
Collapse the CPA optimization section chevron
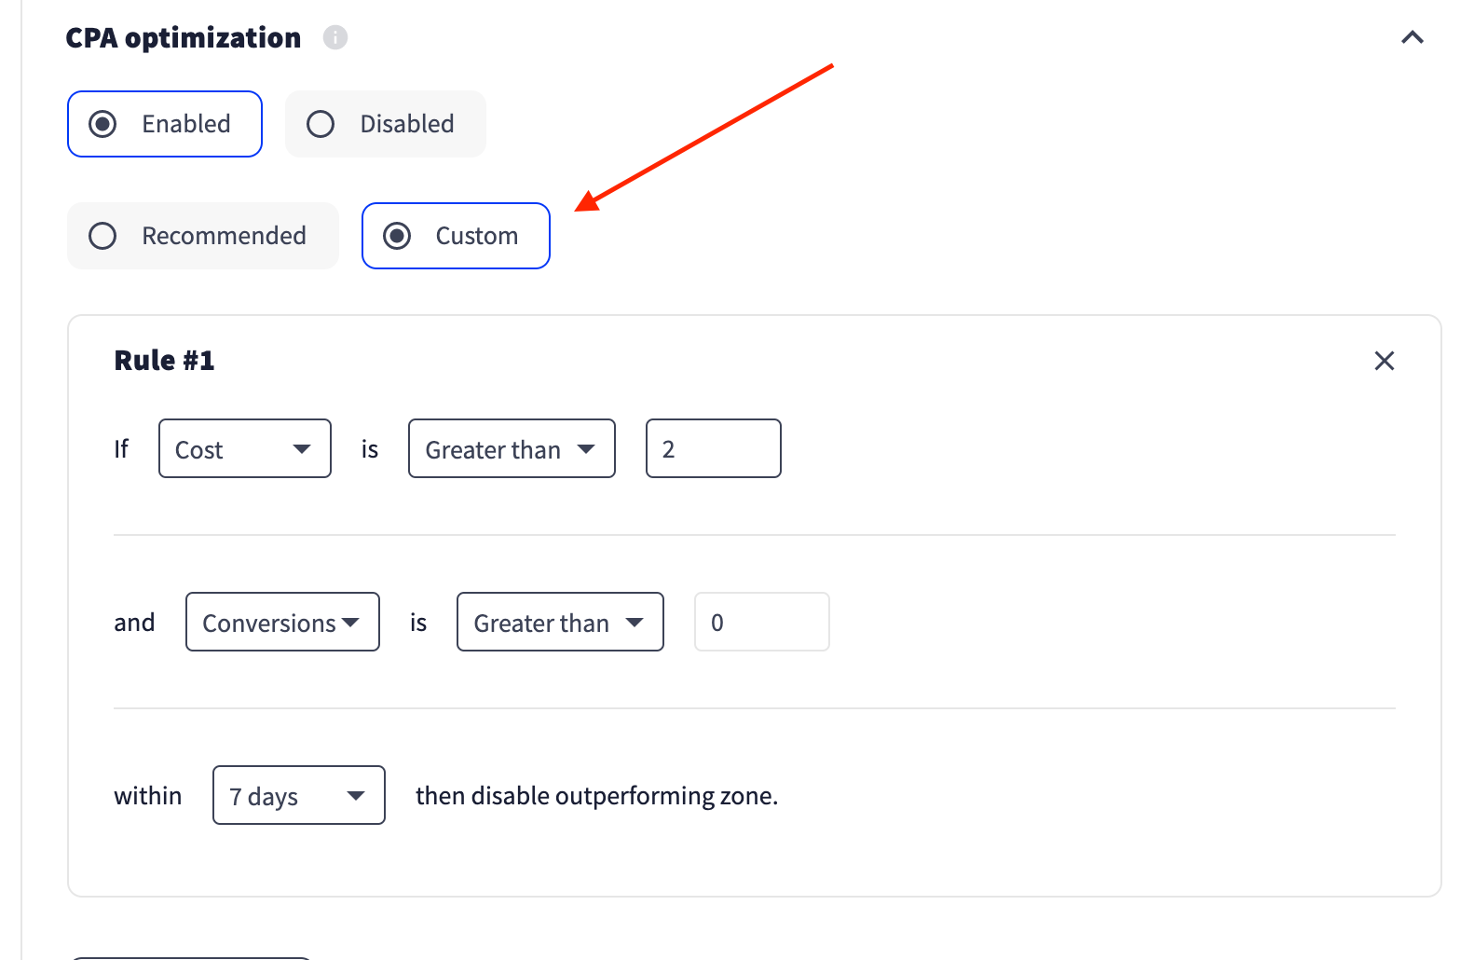(1413, 37)
